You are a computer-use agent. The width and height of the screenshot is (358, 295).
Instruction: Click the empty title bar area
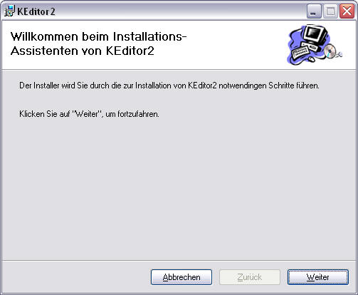(x=180, y=11)
